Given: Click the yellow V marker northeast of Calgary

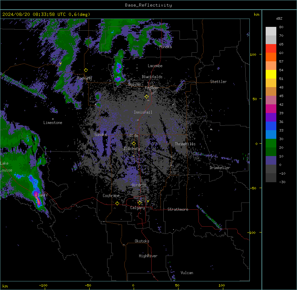Looking at the screenshot, I should coord(148,201).
